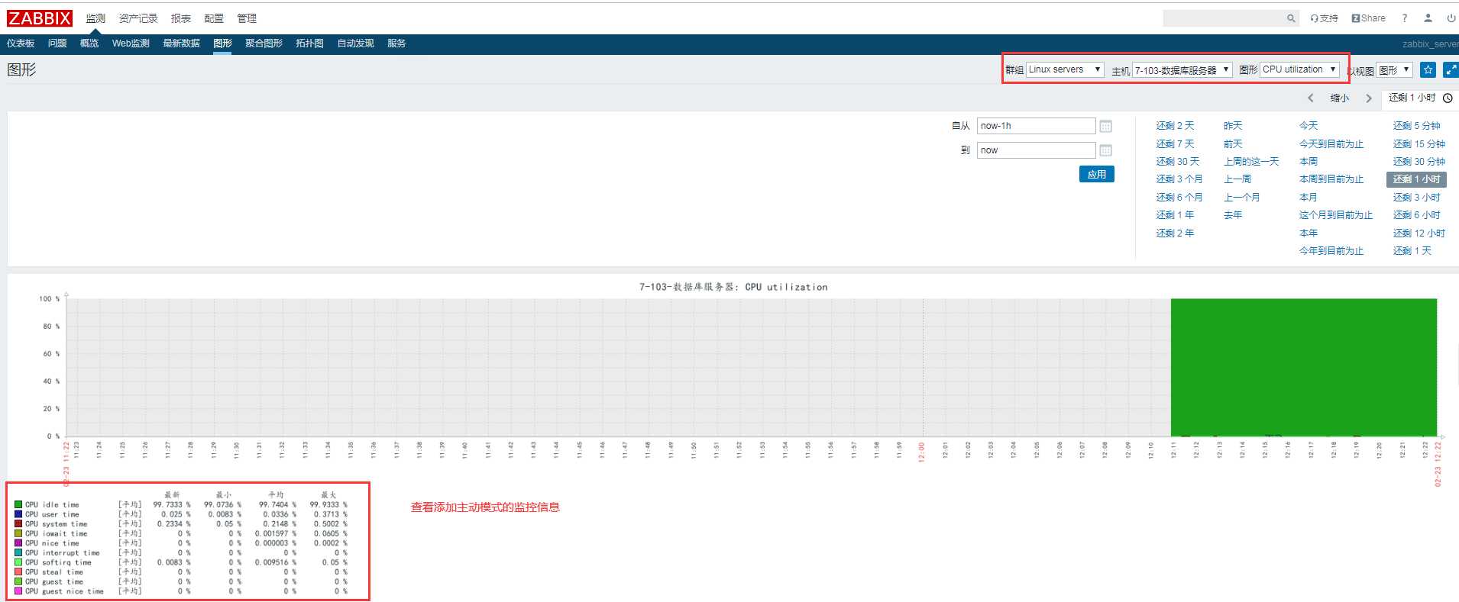Click the CPU user time blue swatch
The height and width of the screenshot is (602, 1459).
[18, 514]
